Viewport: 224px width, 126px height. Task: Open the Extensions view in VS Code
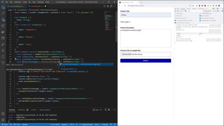(3, 26)
